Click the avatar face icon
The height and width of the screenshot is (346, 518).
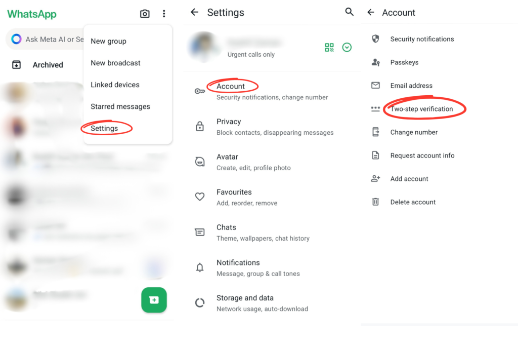[x=199, y=162]
